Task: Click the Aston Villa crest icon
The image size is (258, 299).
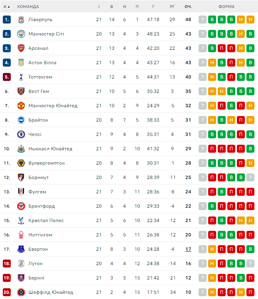Action: pyautogui.click(x=21, y=63)
